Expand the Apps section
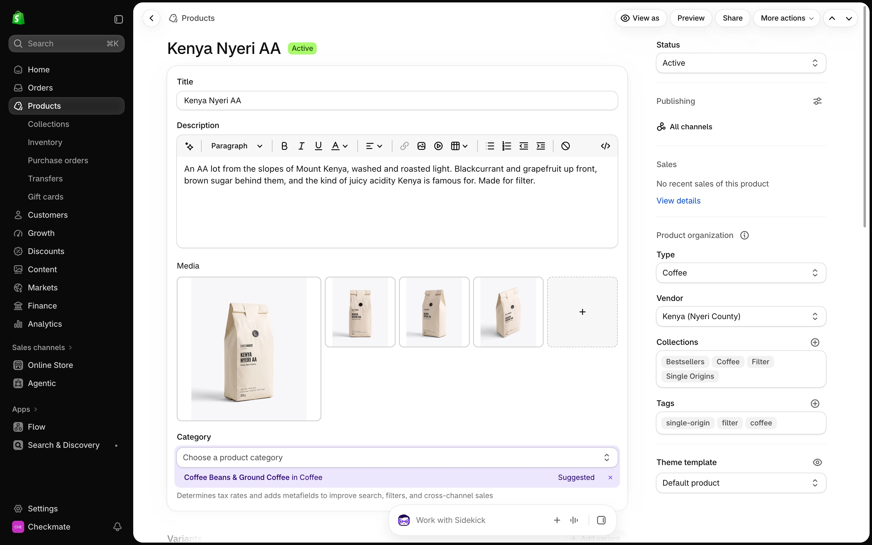This screenshot has width=872, height=545. (25, 409)
